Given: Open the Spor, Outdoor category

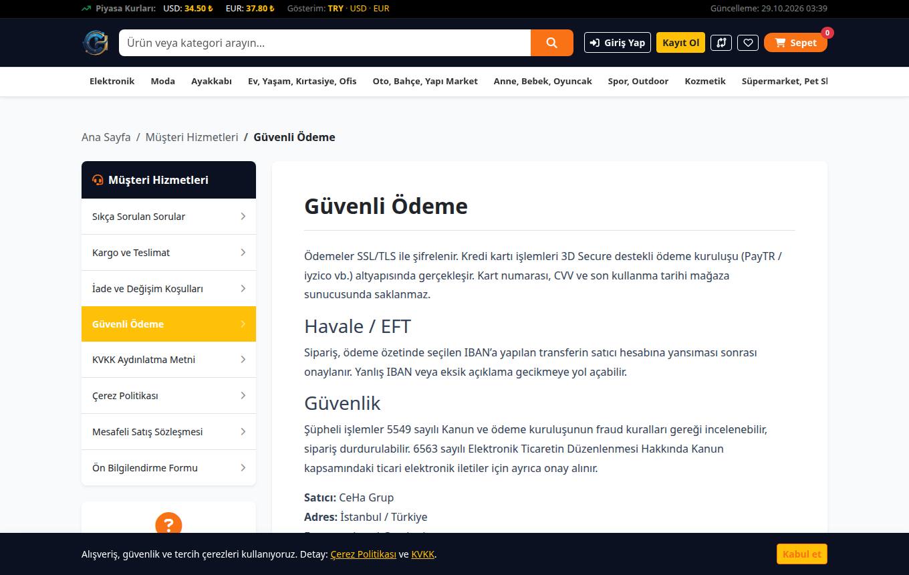Looking at the screenshot, I should click(638, 81).
